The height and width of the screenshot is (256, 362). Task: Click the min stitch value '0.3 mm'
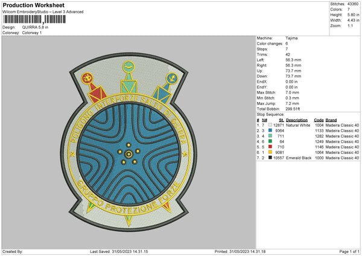[x=292, y=98]
